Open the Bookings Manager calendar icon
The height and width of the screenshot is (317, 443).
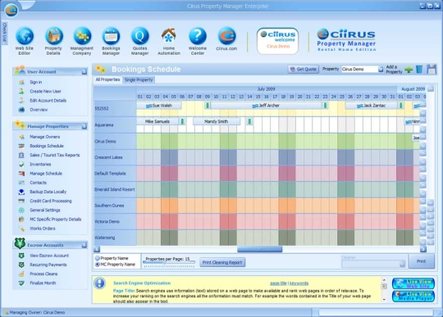tap(111, 36)
